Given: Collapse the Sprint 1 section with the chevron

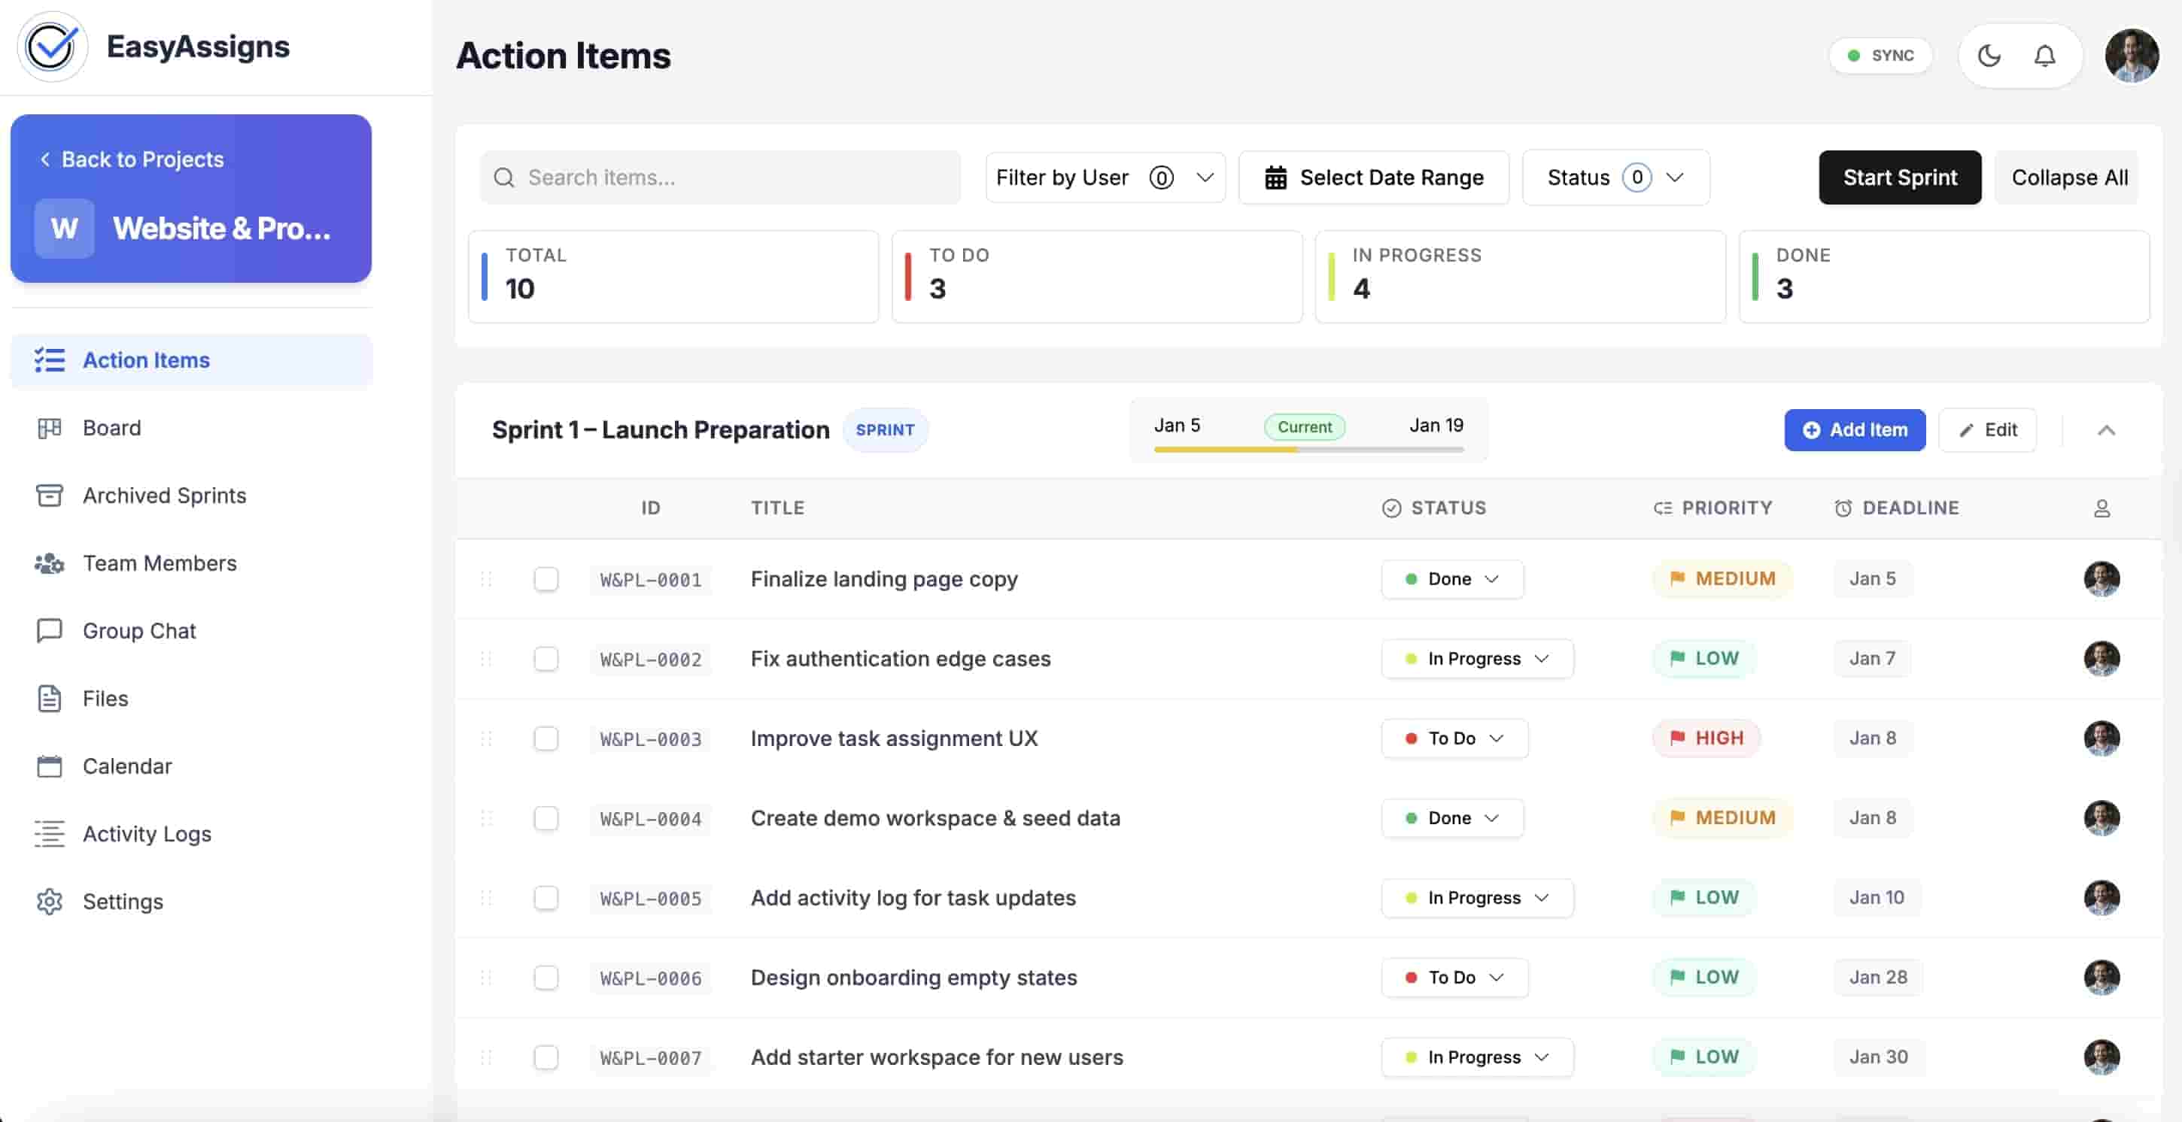Looking at the screenshot, I should point(2107,430).
